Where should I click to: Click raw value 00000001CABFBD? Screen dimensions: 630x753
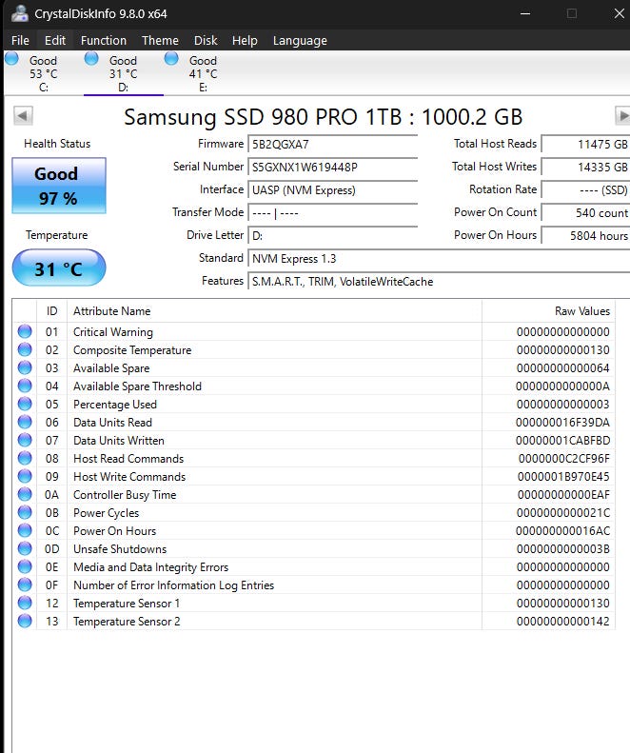coord(562,441)
